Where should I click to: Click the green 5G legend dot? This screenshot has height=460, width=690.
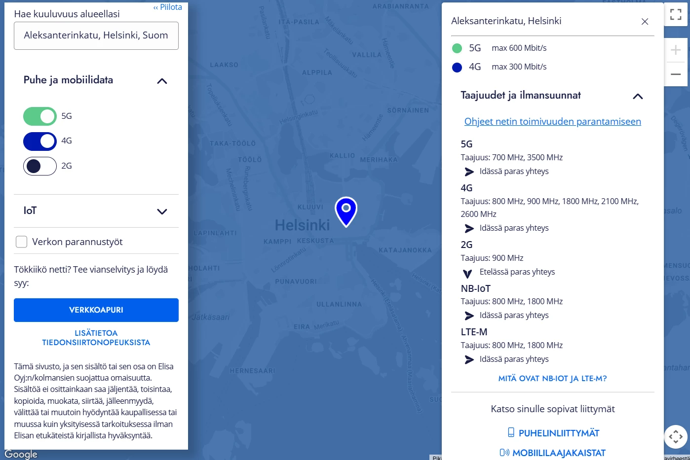tap(457, 48)
